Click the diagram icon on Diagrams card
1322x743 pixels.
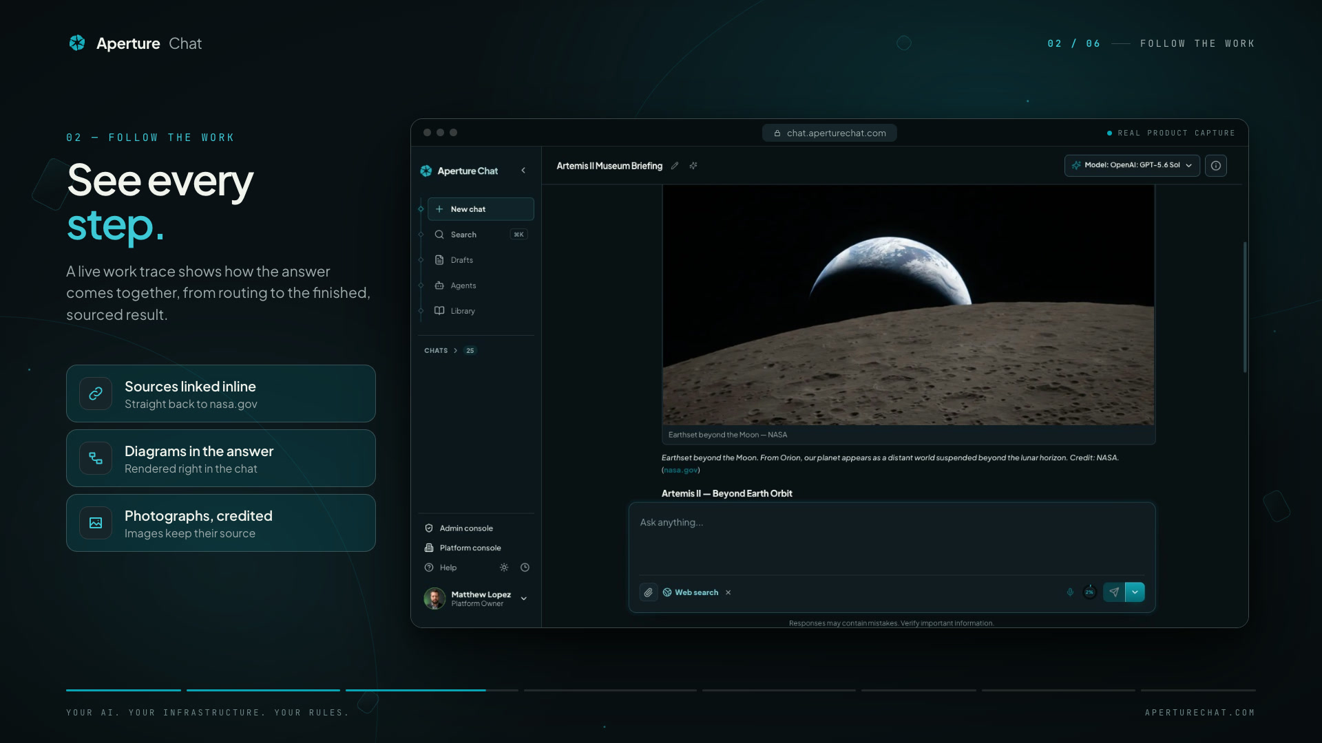(x=96, y=458)
